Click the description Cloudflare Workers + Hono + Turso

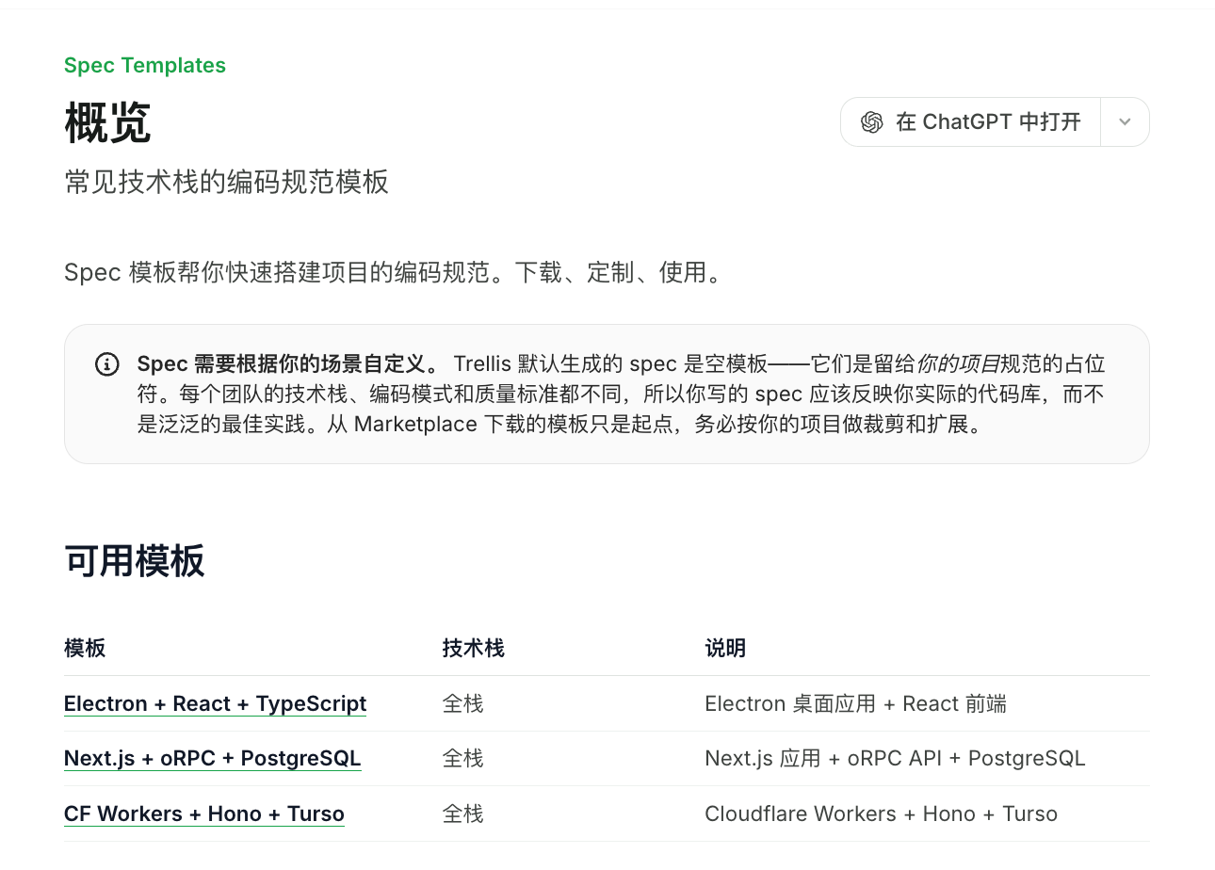pos(881,814)
